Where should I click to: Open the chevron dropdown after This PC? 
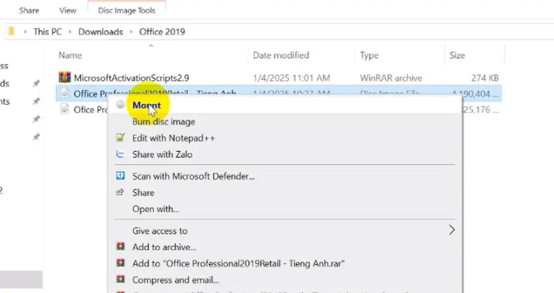click(70, 31)
